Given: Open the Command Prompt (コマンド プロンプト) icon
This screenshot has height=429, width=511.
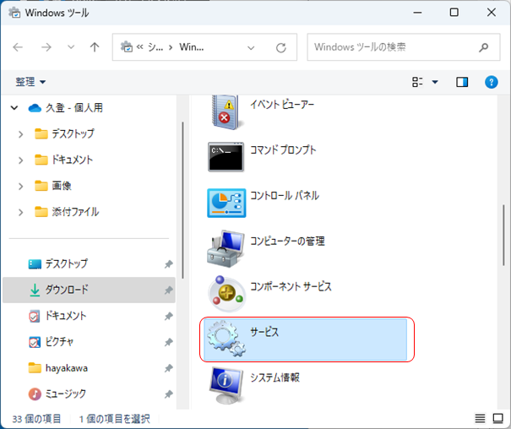Looking at the screenshot, I should tap(226, 156).
